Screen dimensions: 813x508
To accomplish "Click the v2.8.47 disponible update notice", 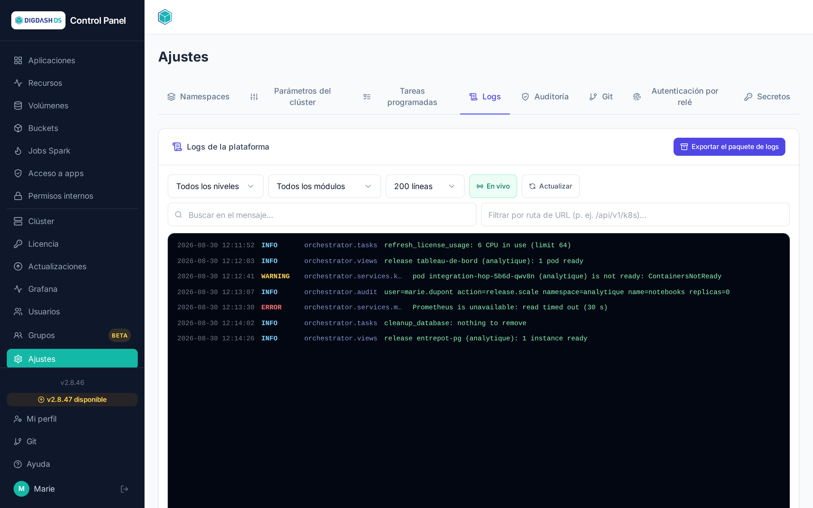I will [72, 399].
